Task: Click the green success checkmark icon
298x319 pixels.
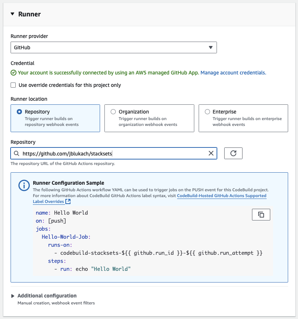Action: [14, 73]
